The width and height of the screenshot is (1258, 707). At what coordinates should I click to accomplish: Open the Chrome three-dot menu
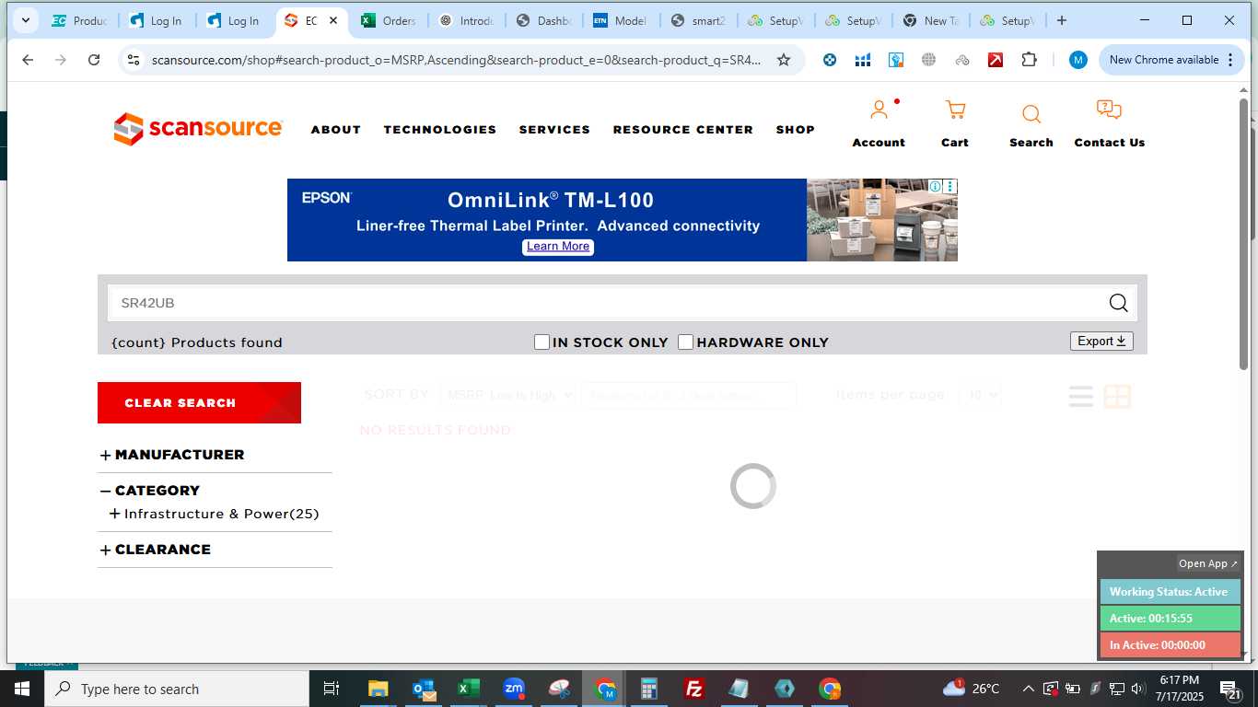1229,60
